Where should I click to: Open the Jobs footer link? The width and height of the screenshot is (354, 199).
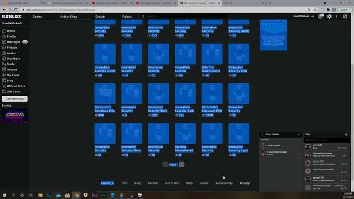[x=124, y=183]
